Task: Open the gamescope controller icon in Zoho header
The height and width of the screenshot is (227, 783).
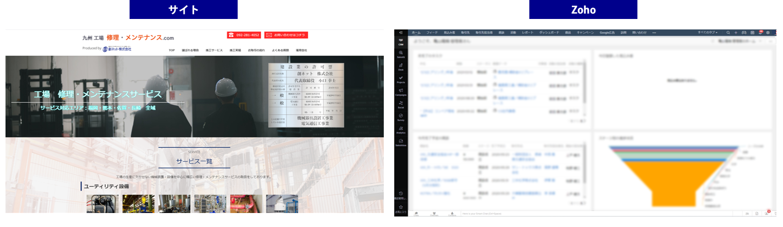Action: click(744, 32)
